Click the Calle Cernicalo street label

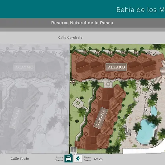70,38
